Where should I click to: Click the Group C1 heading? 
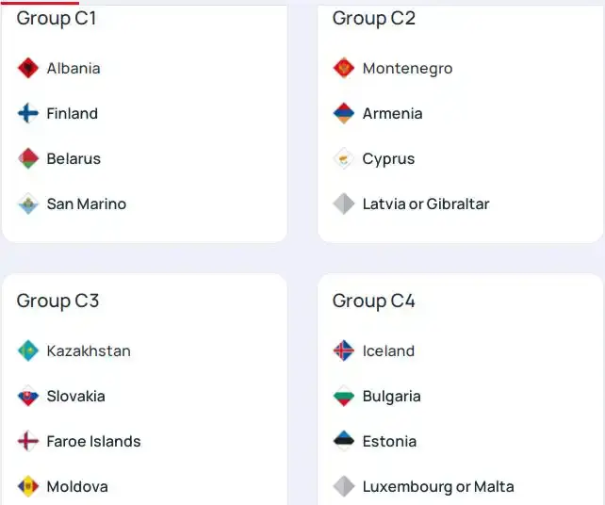57,18
